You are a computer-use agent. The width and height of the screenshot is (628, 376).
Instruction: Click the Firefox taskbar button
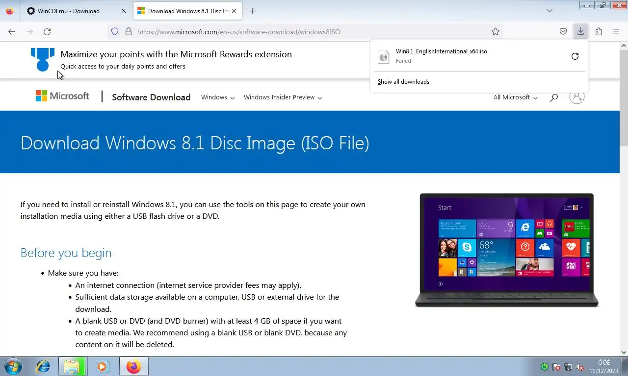tap(133, 366)
